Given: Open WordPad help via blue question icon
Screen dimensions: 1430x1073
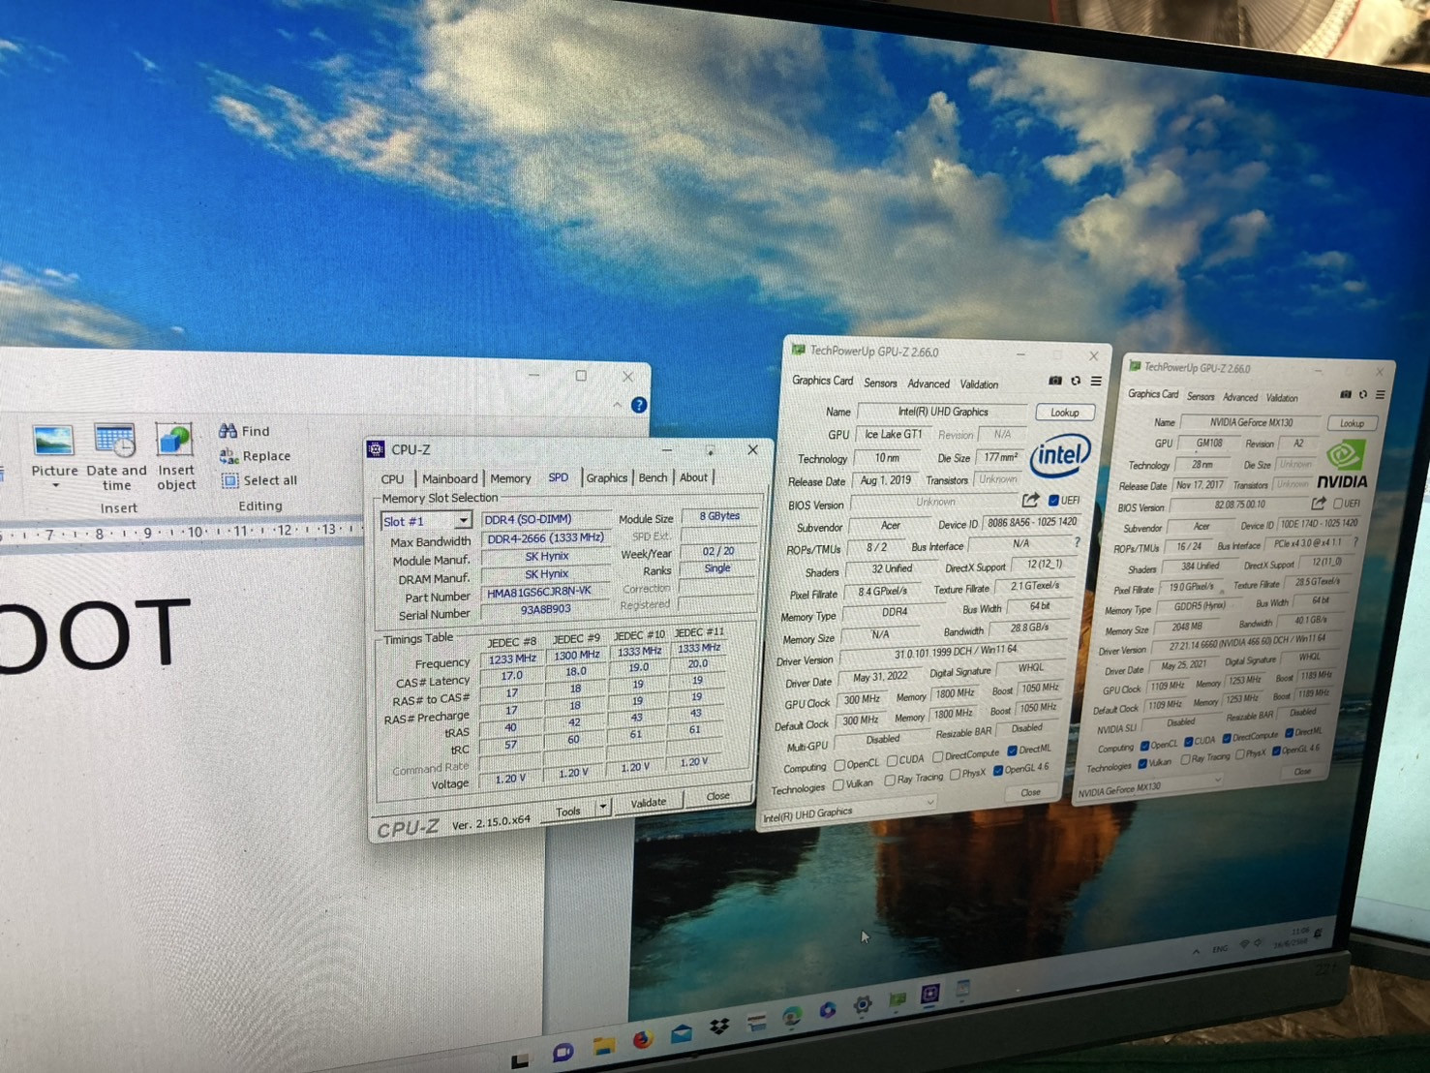Looking at the screenshot, I should (639, 405).
